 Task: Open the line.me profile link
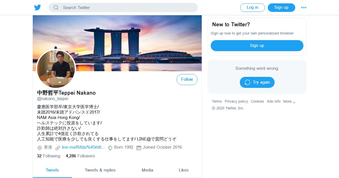point(83,147)
